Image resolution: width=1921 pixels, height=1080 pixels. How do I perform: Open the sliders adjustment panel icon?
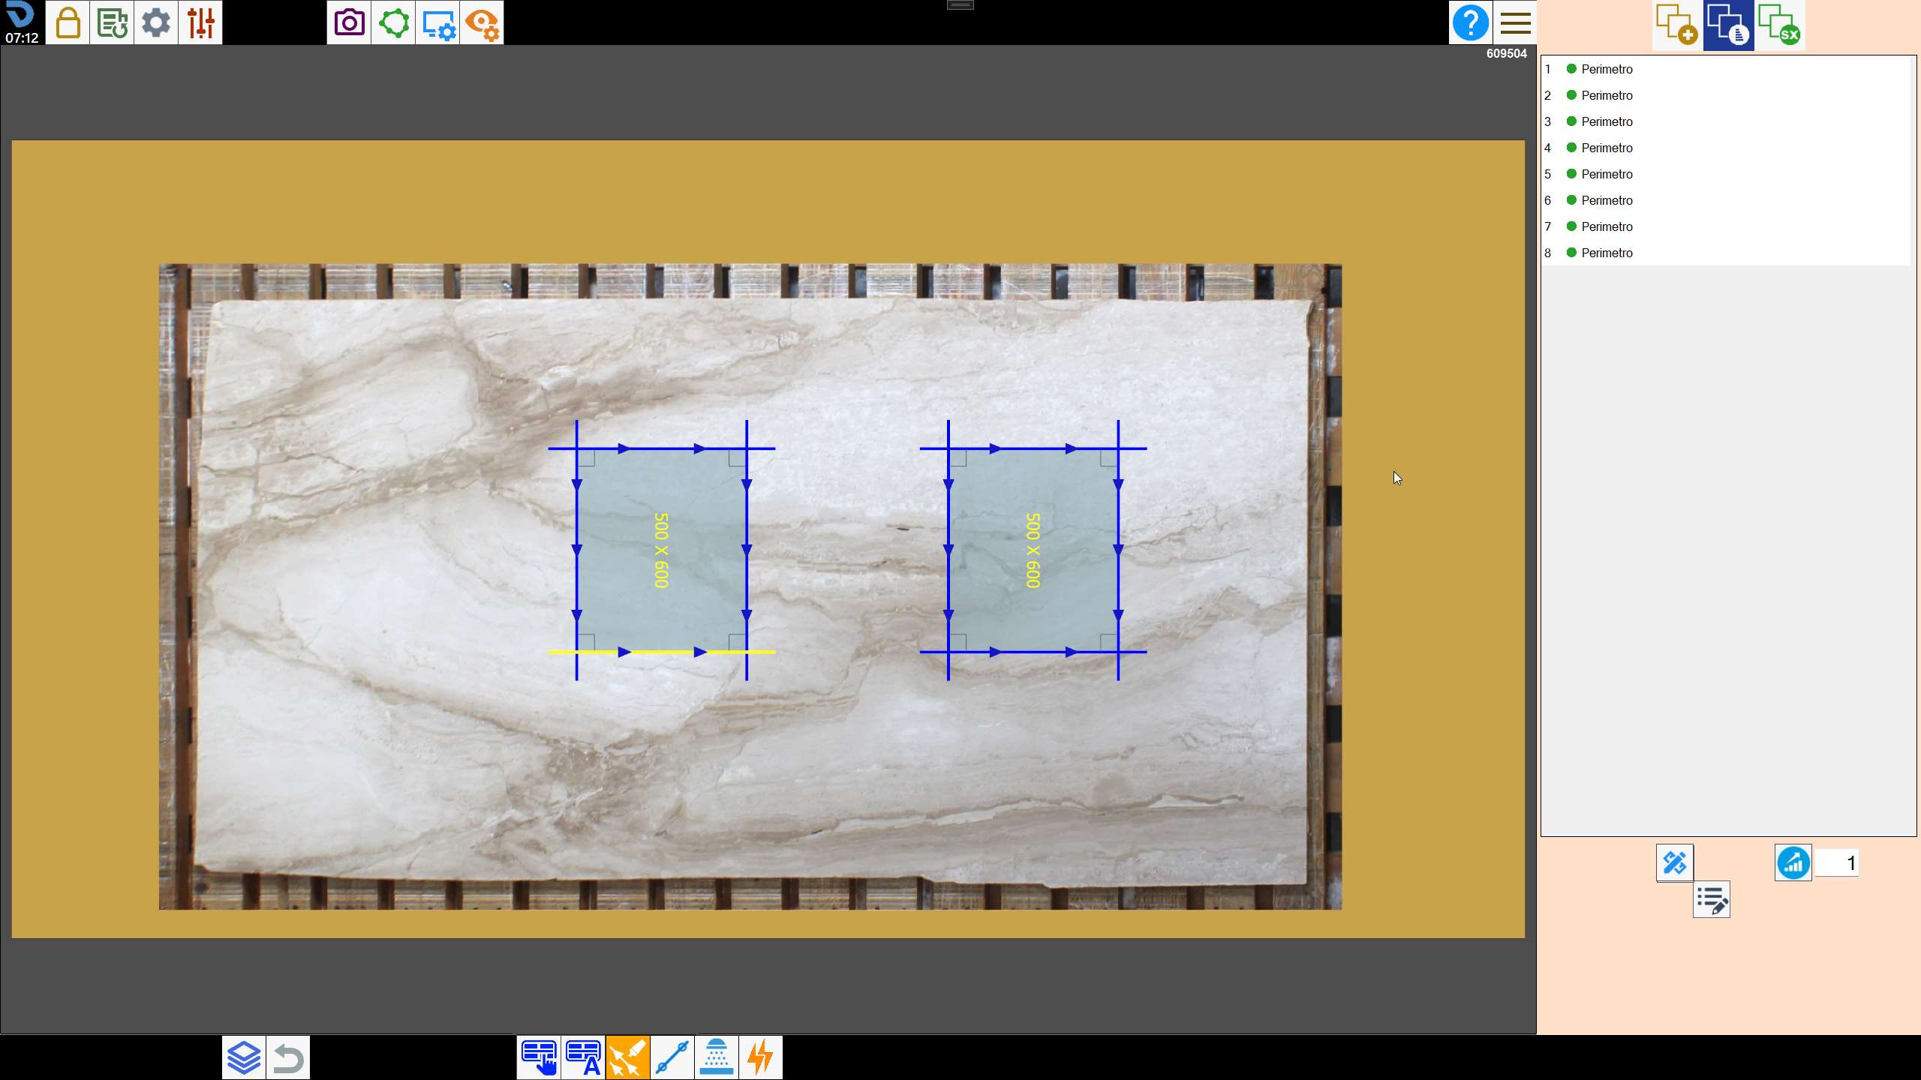tap(200, 22)
